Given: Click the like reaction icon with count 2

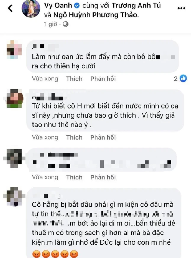Looking at the screenshot, I should coord(183,78).
